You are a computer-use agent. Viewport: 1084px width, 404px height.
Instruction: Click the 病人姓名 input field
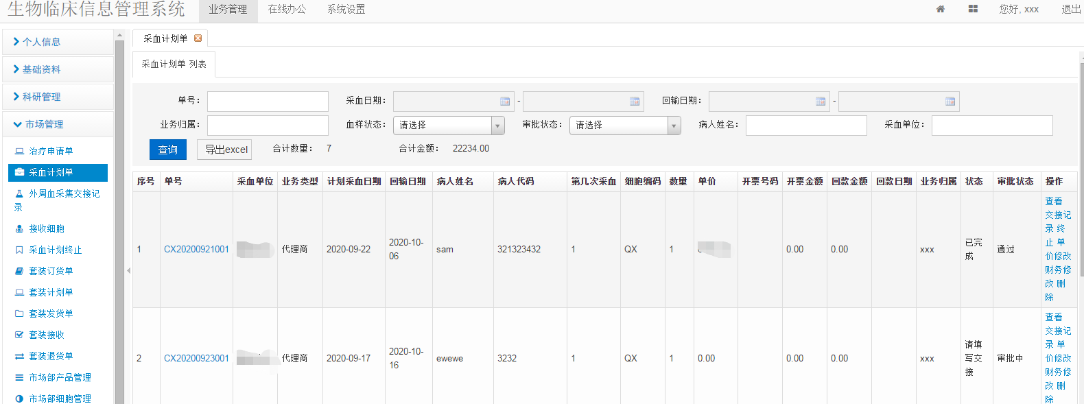click(x=806, y=126)
